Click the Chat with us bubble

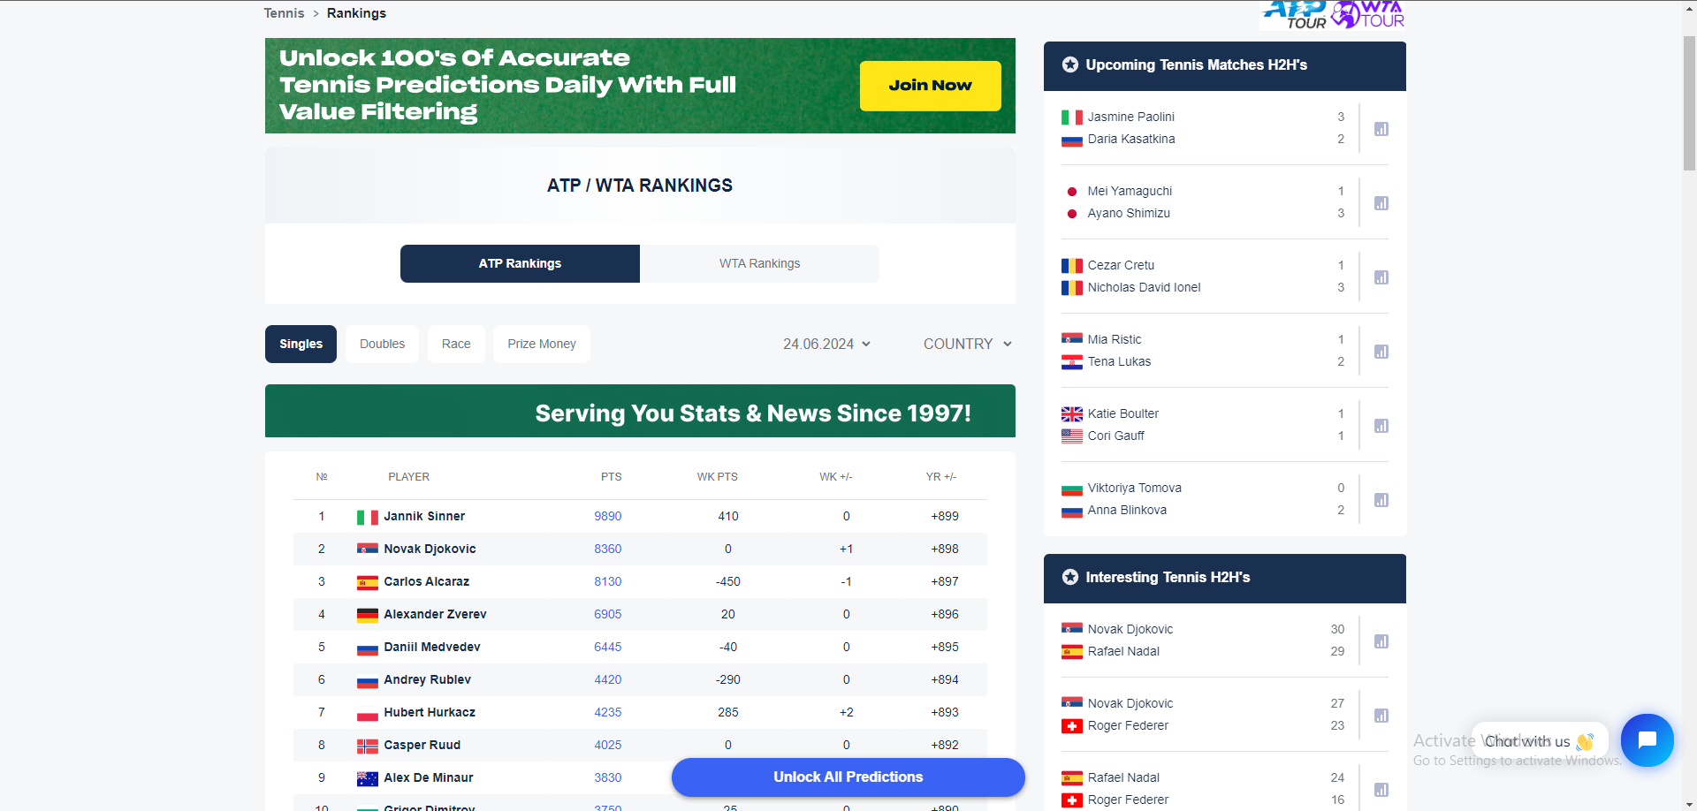(1539, 741)
